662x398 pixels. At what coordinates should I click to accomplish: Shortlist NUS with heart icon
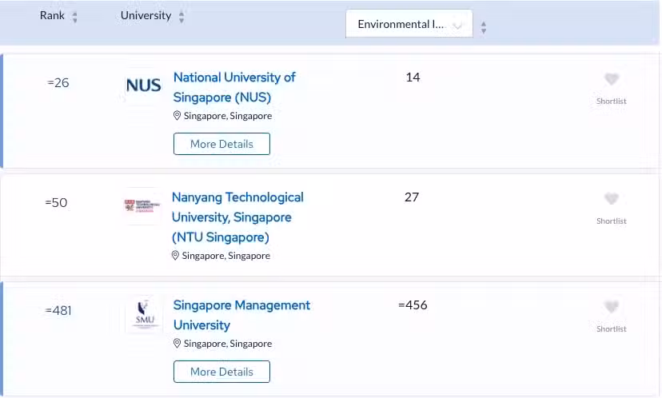[612, 79]
